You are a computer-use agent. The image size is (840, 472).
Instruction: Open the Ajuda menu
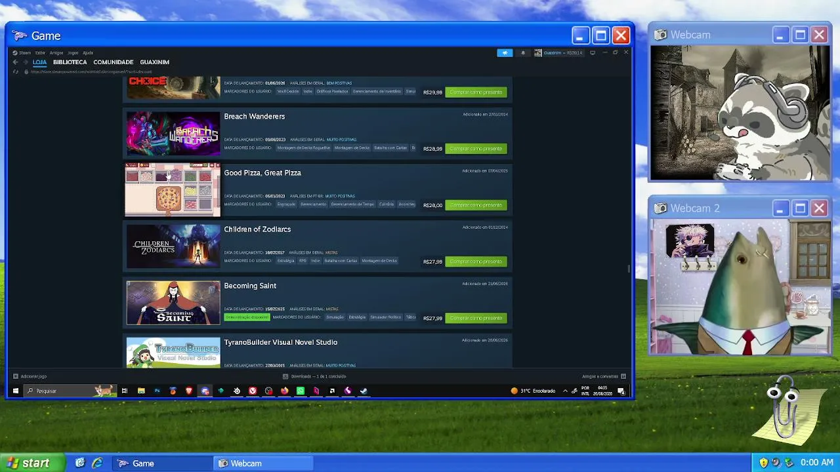point(88,52)
